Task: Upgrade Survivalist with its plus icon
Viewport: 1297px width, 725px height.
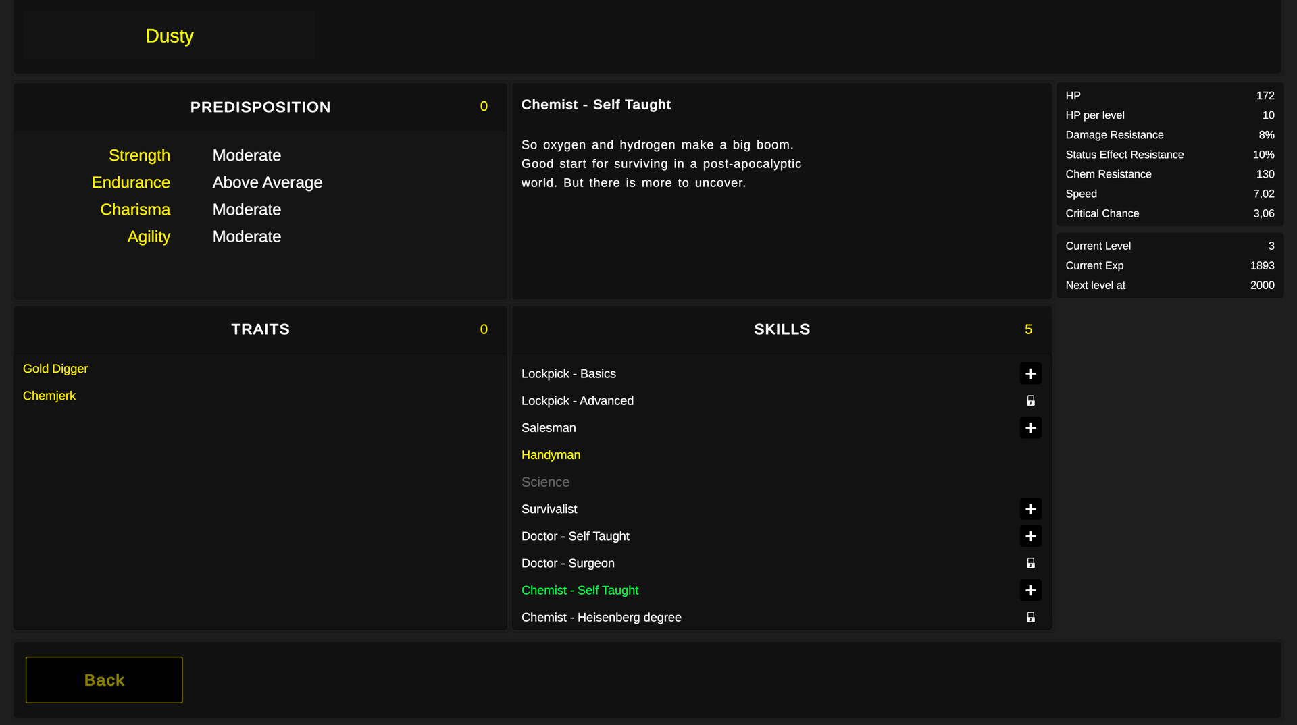Action: [x=1031, y=509]
